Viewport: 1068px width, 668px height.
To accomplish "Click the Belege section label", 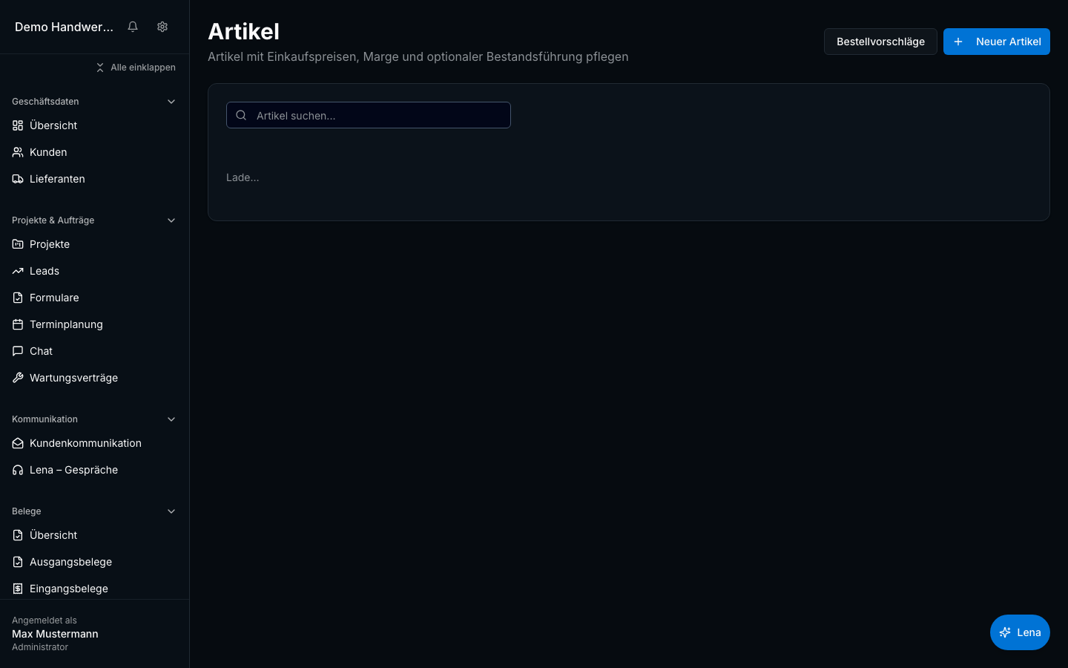I will pos(26,511).
